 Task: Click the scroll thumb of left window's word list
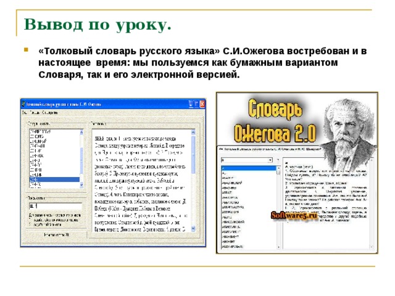point(81,160)
